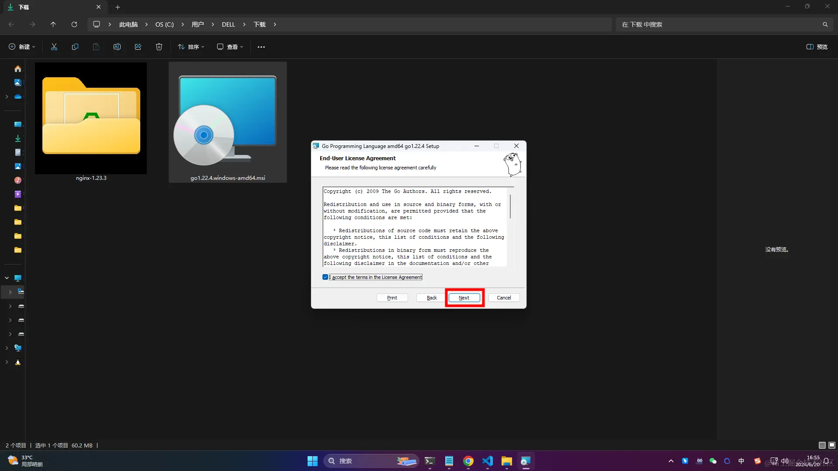Select the OneDrive cloud icon in sidebar
This screenshot has width=838, height=471.
click(x=18, y=96)
